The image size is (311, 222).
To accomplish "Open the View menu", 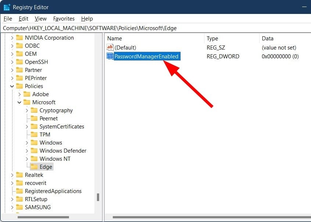I will click(x=40, y=19).
